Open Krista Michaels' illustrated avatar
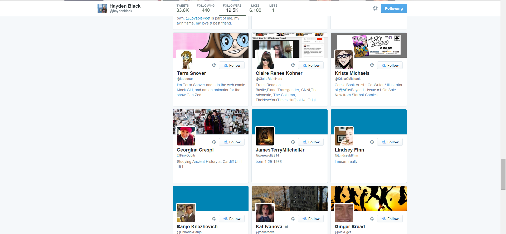The image size is (506, 234). (344, 60)
